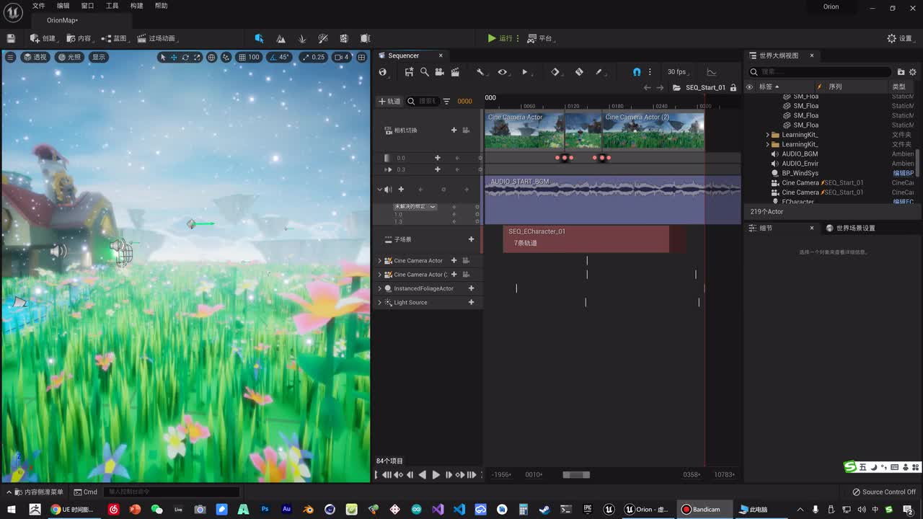This screenshot has height=519, width=923.
Task: Open the 30 fps frame rate dropdown
Action: click(676, 72)
